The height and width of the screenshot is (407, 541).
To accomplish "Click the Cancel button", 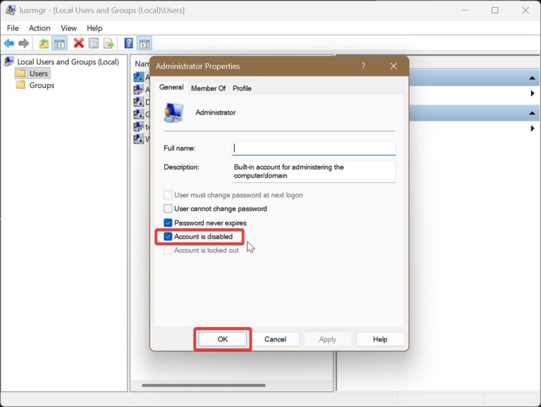I will pyautogui.click(x=275, y=339).
